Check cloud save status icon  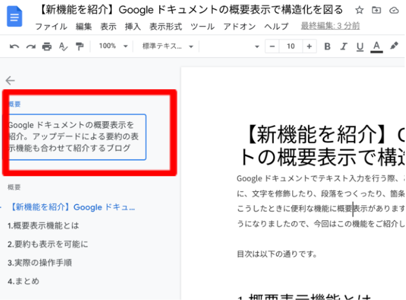point(394,10)
